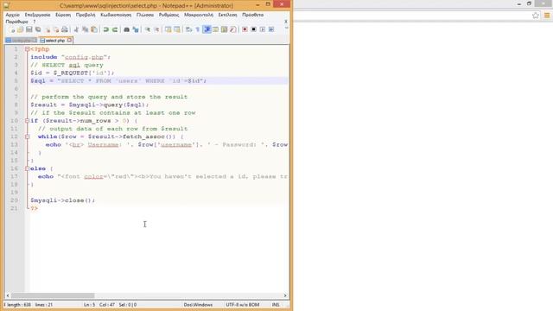
Task: Click the INS status bar indicator
Action: pos(276,305)
